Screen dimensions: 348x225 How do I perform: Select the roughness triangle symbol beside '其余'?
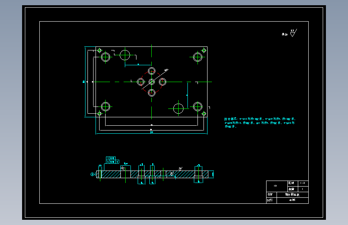(x=293, y=33)
